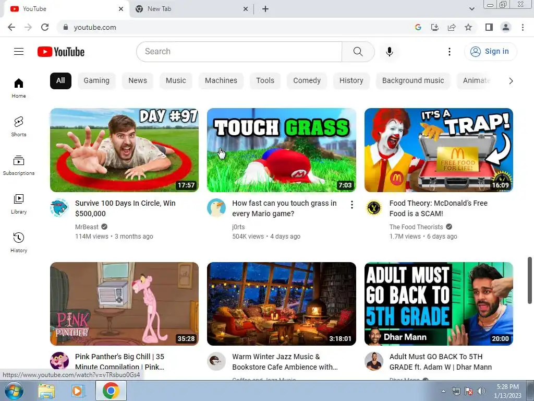Open Subscriptions in sidebar
Viewport: 534px width, 401px height.
(19, 165)
